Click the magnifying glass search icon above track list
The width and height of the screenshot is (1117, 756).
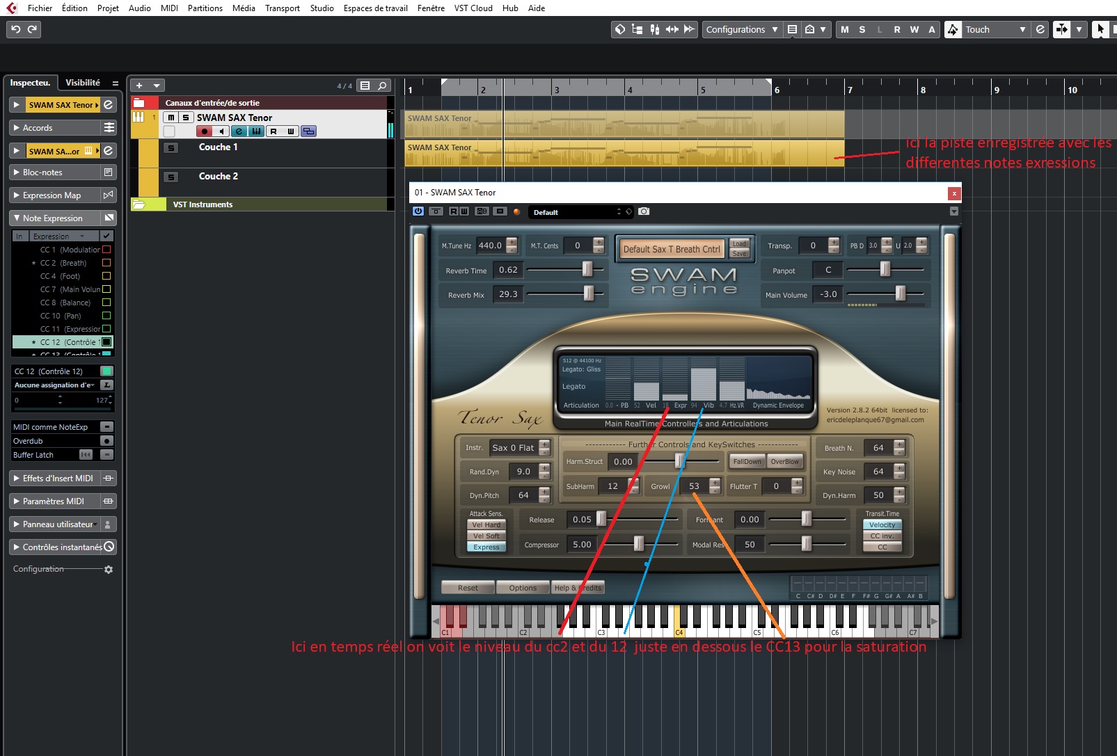pyautogui.click(x=382, y=86)
